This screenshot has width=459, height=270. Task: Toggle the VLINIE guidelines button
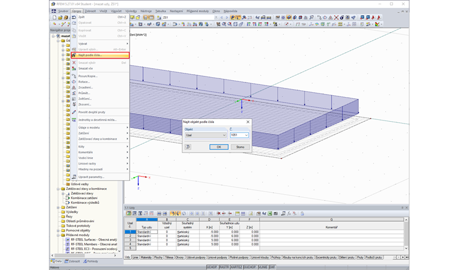263,267
